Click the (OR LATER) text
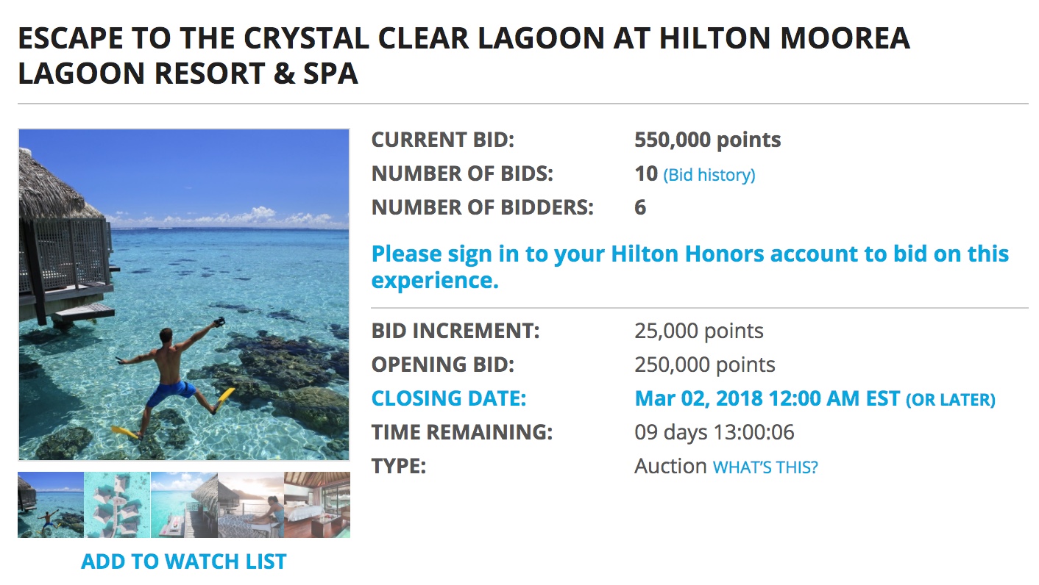 (x=950, y=400)
